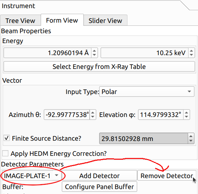The width and height of the screenshot is (198, 194).
Task: Increase keV energy with the up arrow
Action: pos(191,51)
